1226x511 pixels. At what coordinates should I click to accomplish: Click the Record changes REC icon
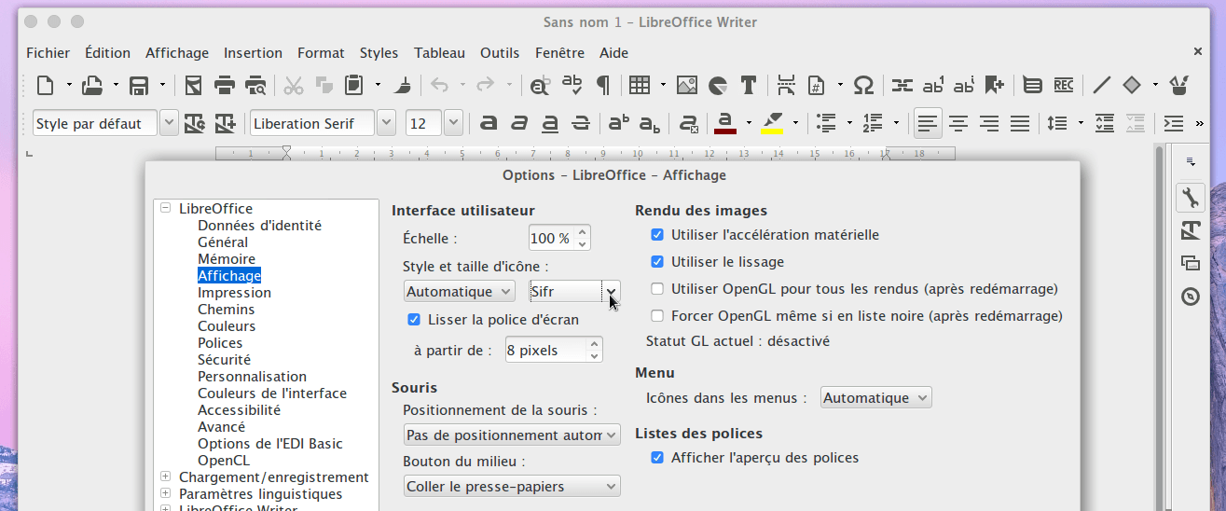point(1064,86)
